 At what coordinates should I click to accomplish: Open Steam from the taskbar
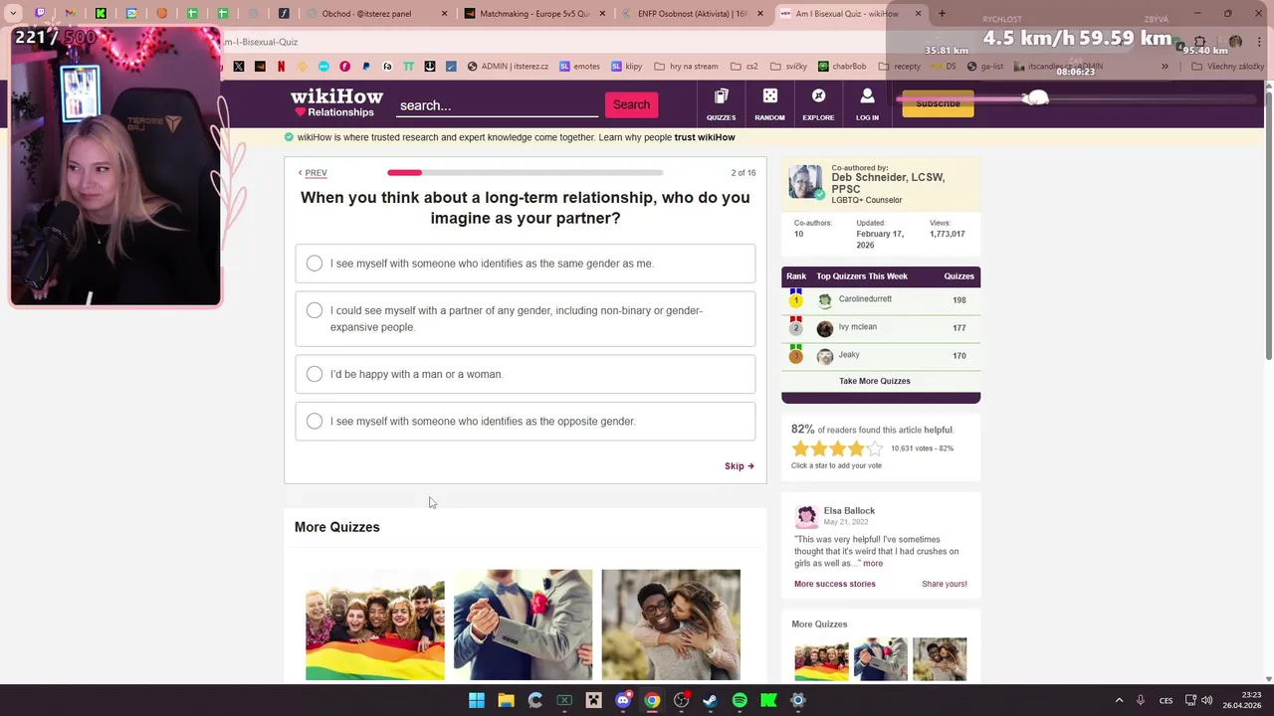pyautogui.click(x=710, y=700)
